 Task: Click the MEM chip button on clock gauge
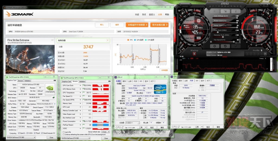tap(199, 38)
